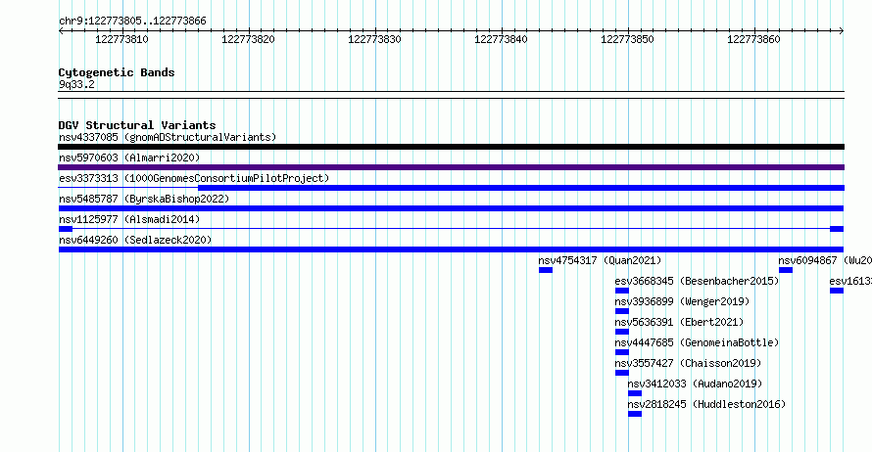Select the small bar under nsv2818245
Screen dimensions: 872x452
(635, 414)
